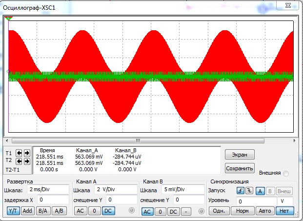Choose trigger source B
The width and height of the screenshot is (303, 221).
270,191
